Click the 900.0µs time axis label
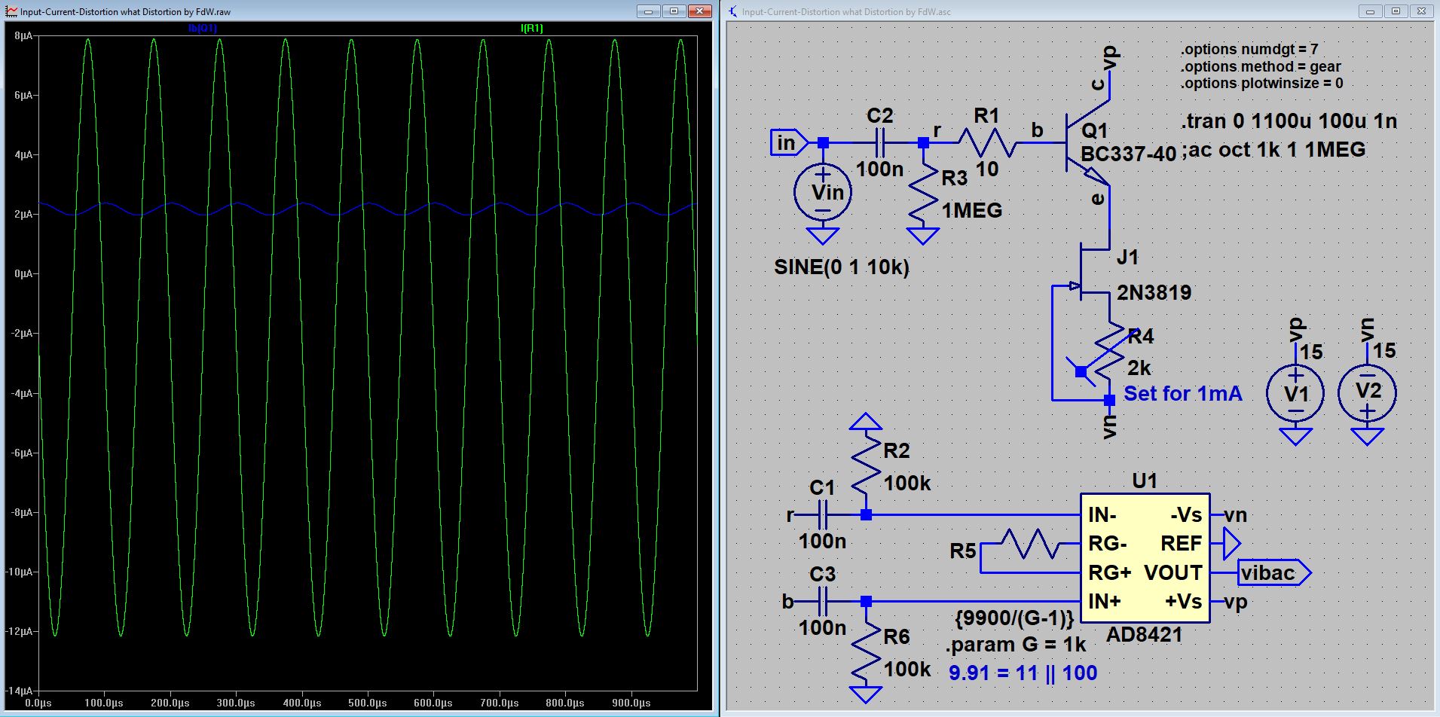 631,703
